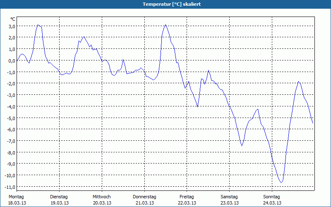Select the -4,0 axis label
This screenshot has height=207, width=331.
[x=11, y=107]
